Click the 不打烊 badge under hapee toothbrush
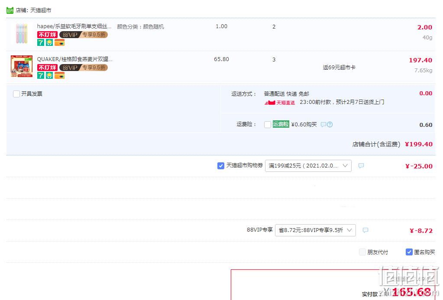Image resolution: width=443 pixels, height=300 pixels. click(x=47, y=35)
